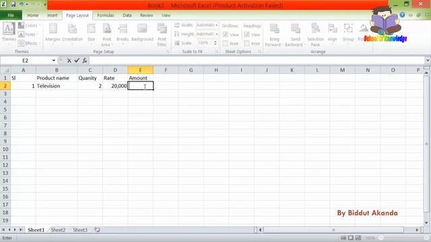431x242 pixels.
Task: Open the Width Automatic dropdown
Action: click(x=217, y=26)
